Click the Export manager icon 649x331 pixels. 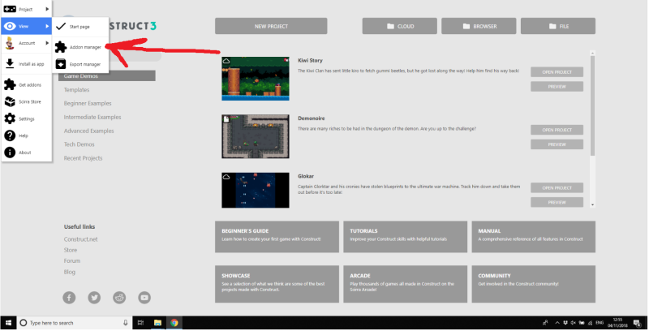click(x=62, y=63)
